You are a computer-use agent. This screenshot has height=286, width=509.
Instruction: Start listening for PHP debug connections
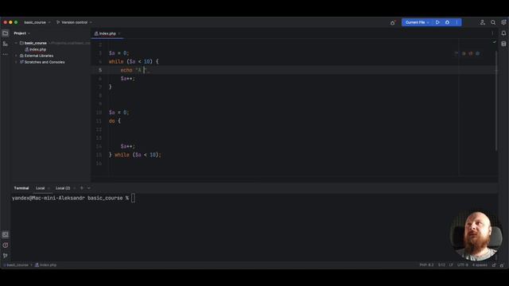393,22
